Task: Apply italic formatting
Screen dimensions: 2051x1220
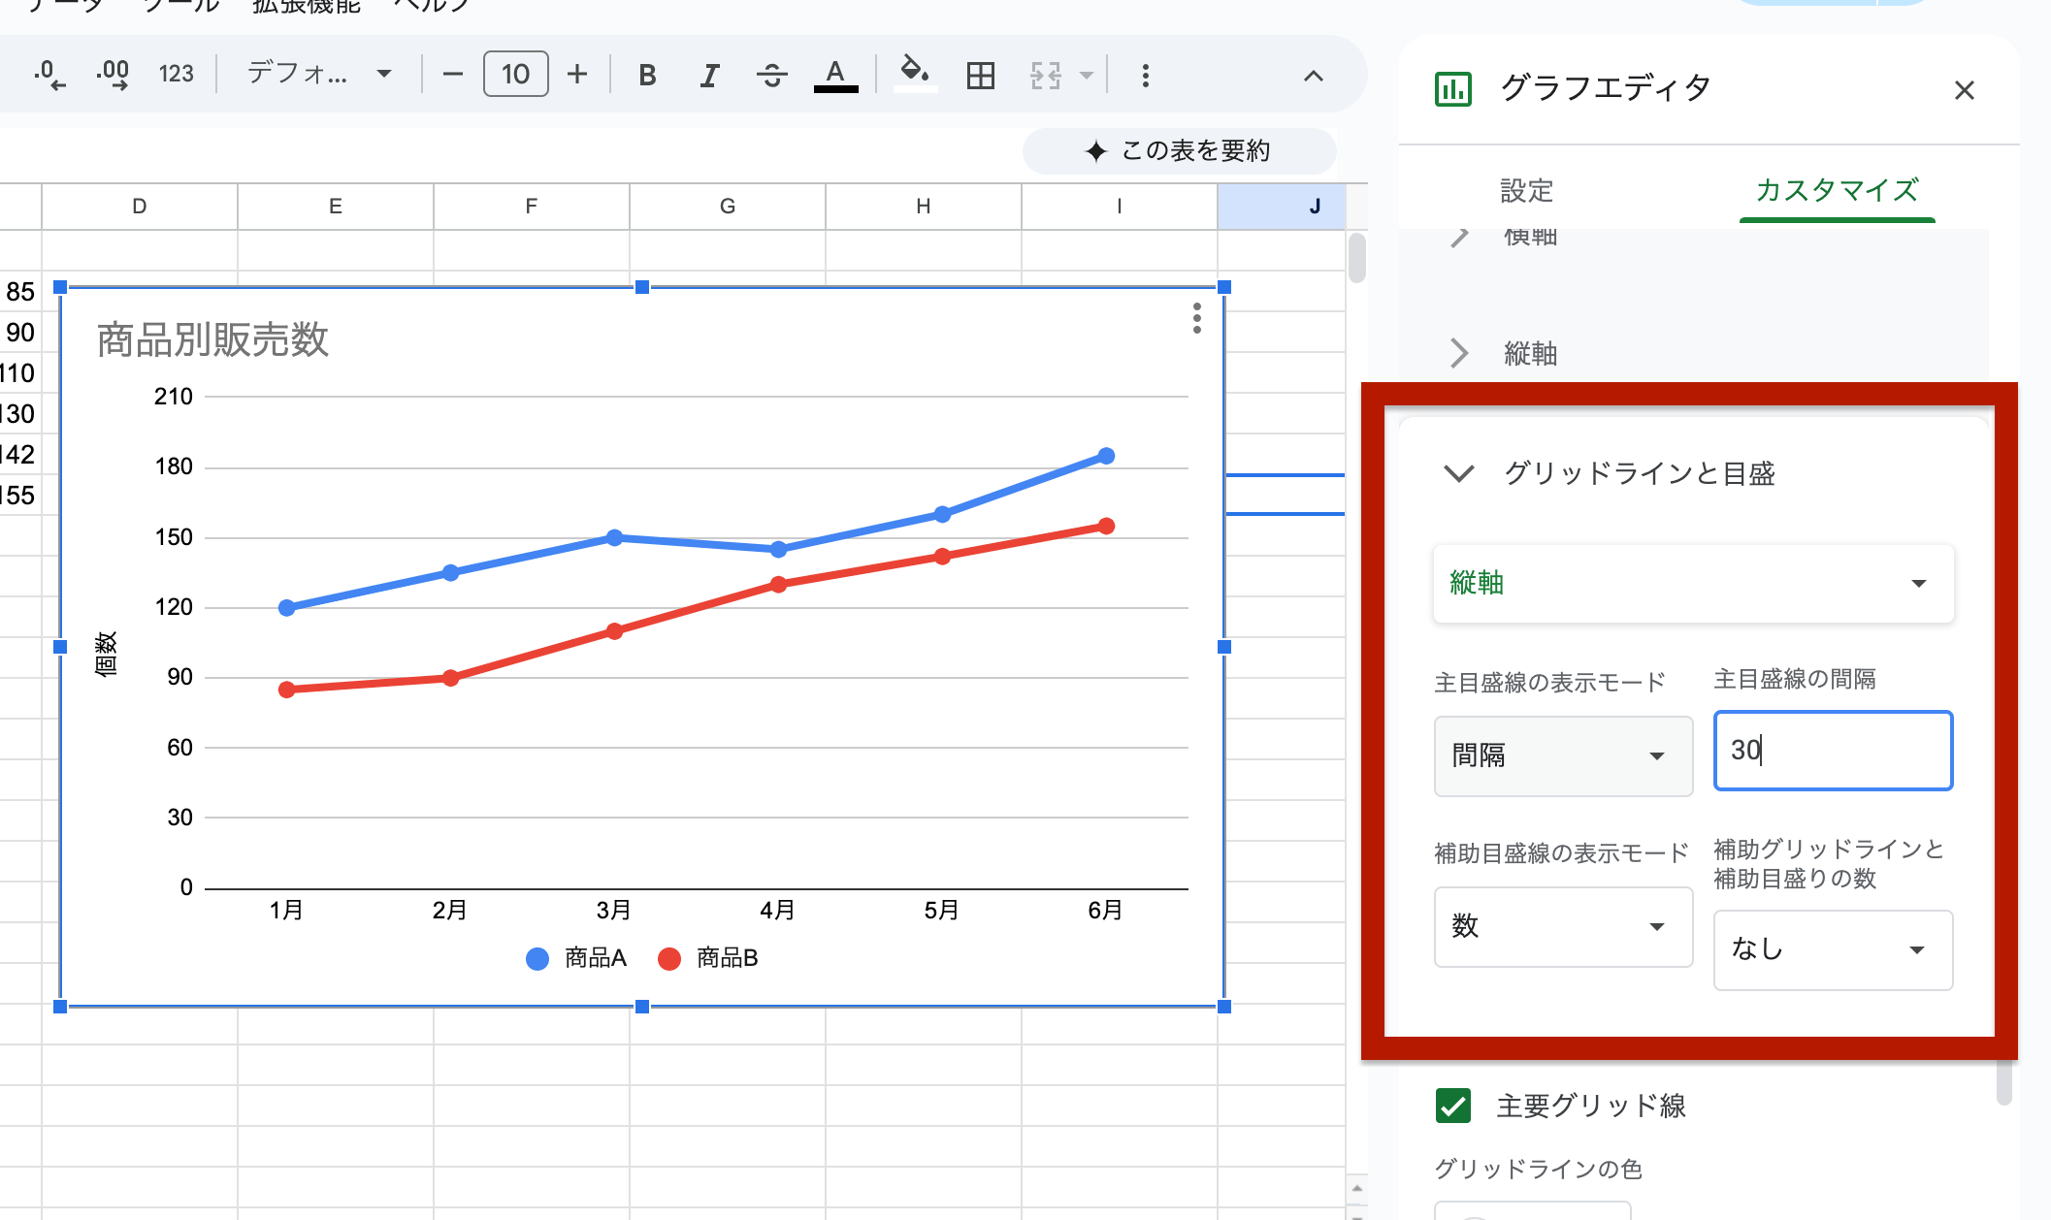Action: pyautogui.click(x=708, y=74)
